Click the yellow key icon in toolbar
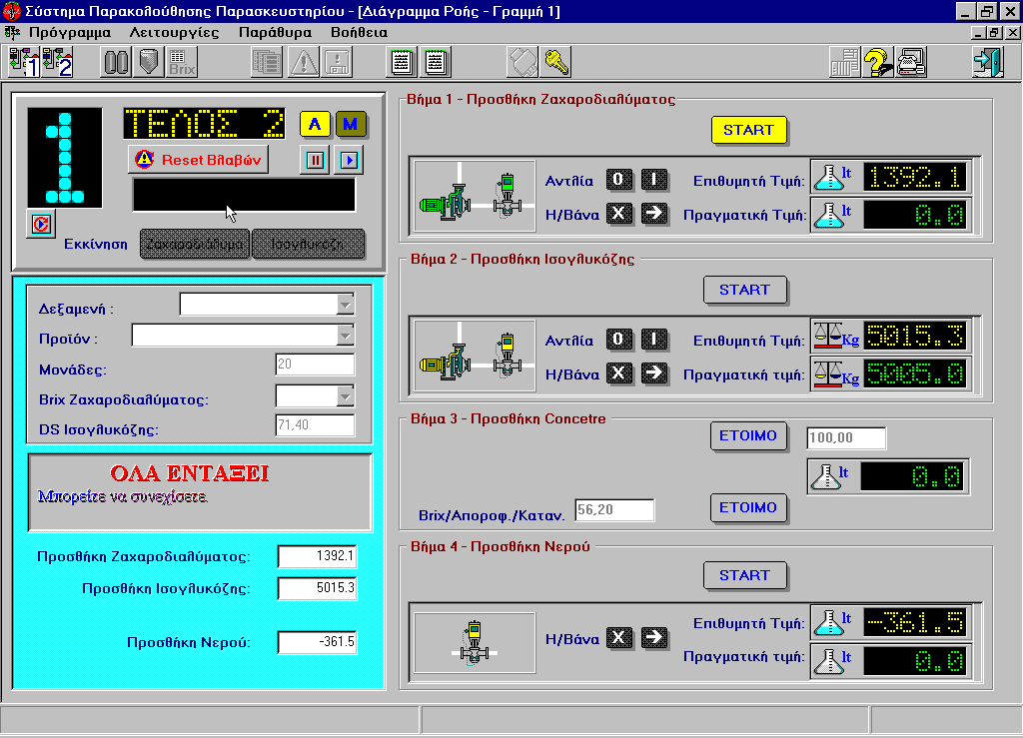The width and height of the screenshot is (1023, 738). (x=556, y=62)
